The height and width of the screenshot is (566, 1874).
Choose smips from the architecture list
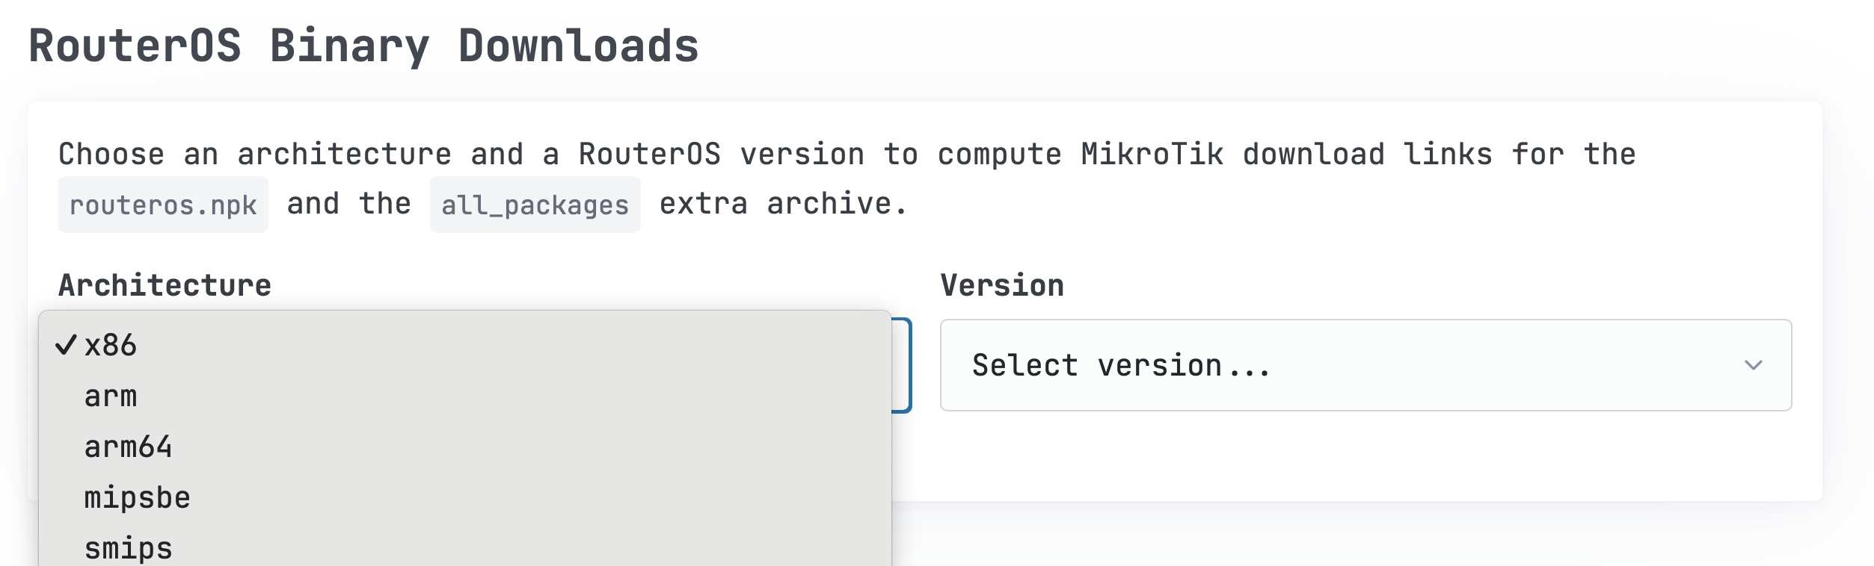(x=128, y=549)
